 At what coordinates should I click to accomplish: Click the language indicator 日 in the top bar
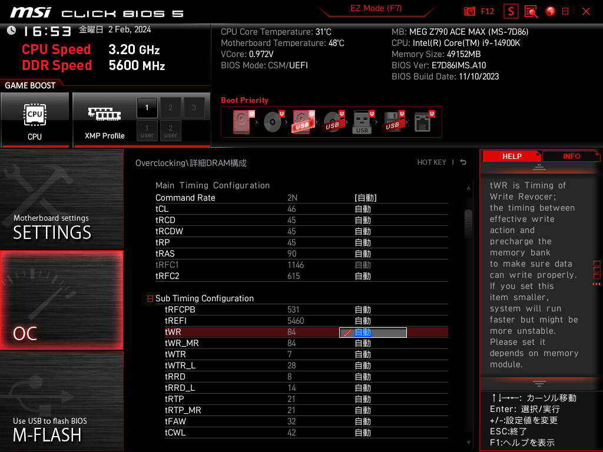point(565,12)
